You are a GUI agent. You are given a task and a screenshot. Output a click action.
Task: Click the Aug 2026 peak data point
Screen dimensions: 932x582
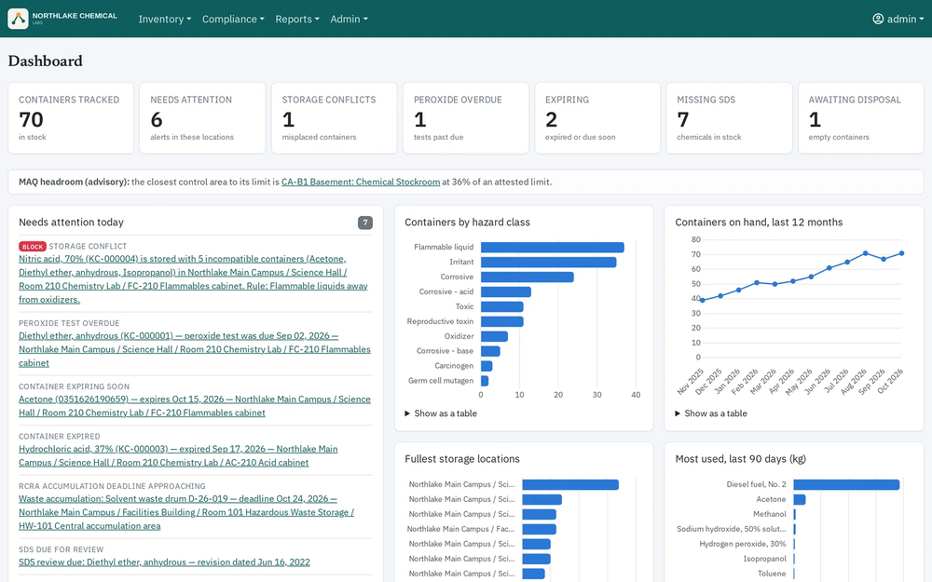point(866,253)
